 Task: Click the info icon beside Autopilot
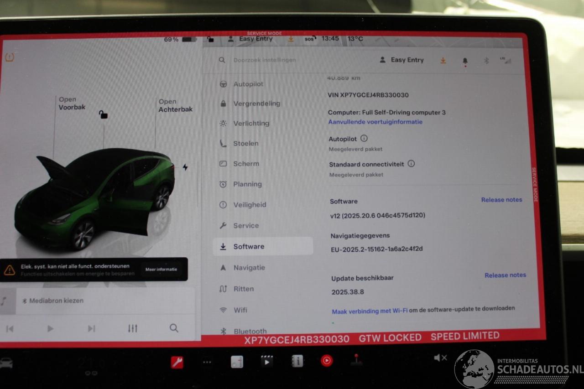click(364, 138)
